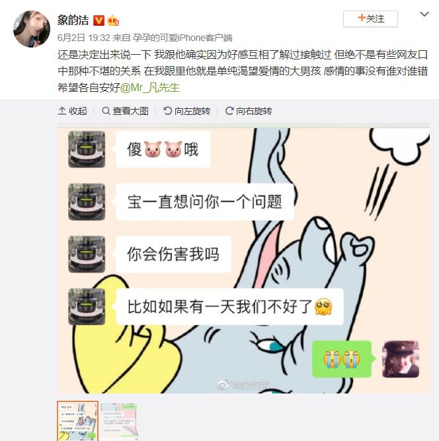Click the upward arrow collapse icon

pyautogui.click(x=62, y=111)
